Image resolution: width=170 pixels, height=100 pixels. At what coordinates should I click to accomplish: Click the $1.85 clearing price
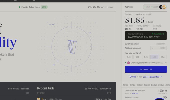135,20
